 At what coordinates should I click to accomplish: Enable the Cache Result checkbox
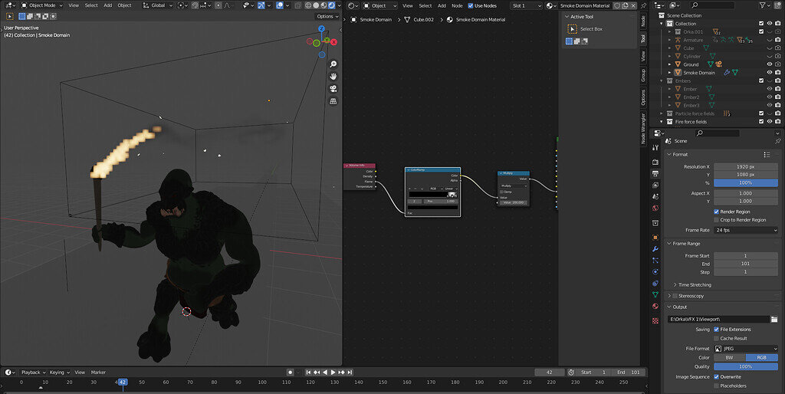[x=717, y=339]
